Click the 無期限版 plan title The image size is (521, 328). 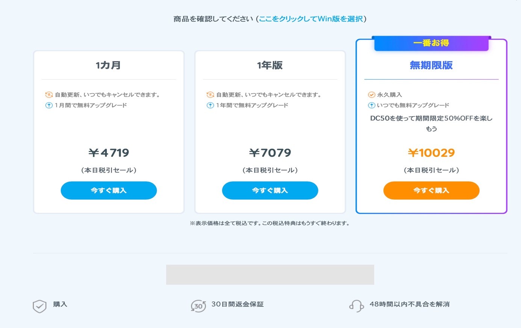click(x=431, y=65)
